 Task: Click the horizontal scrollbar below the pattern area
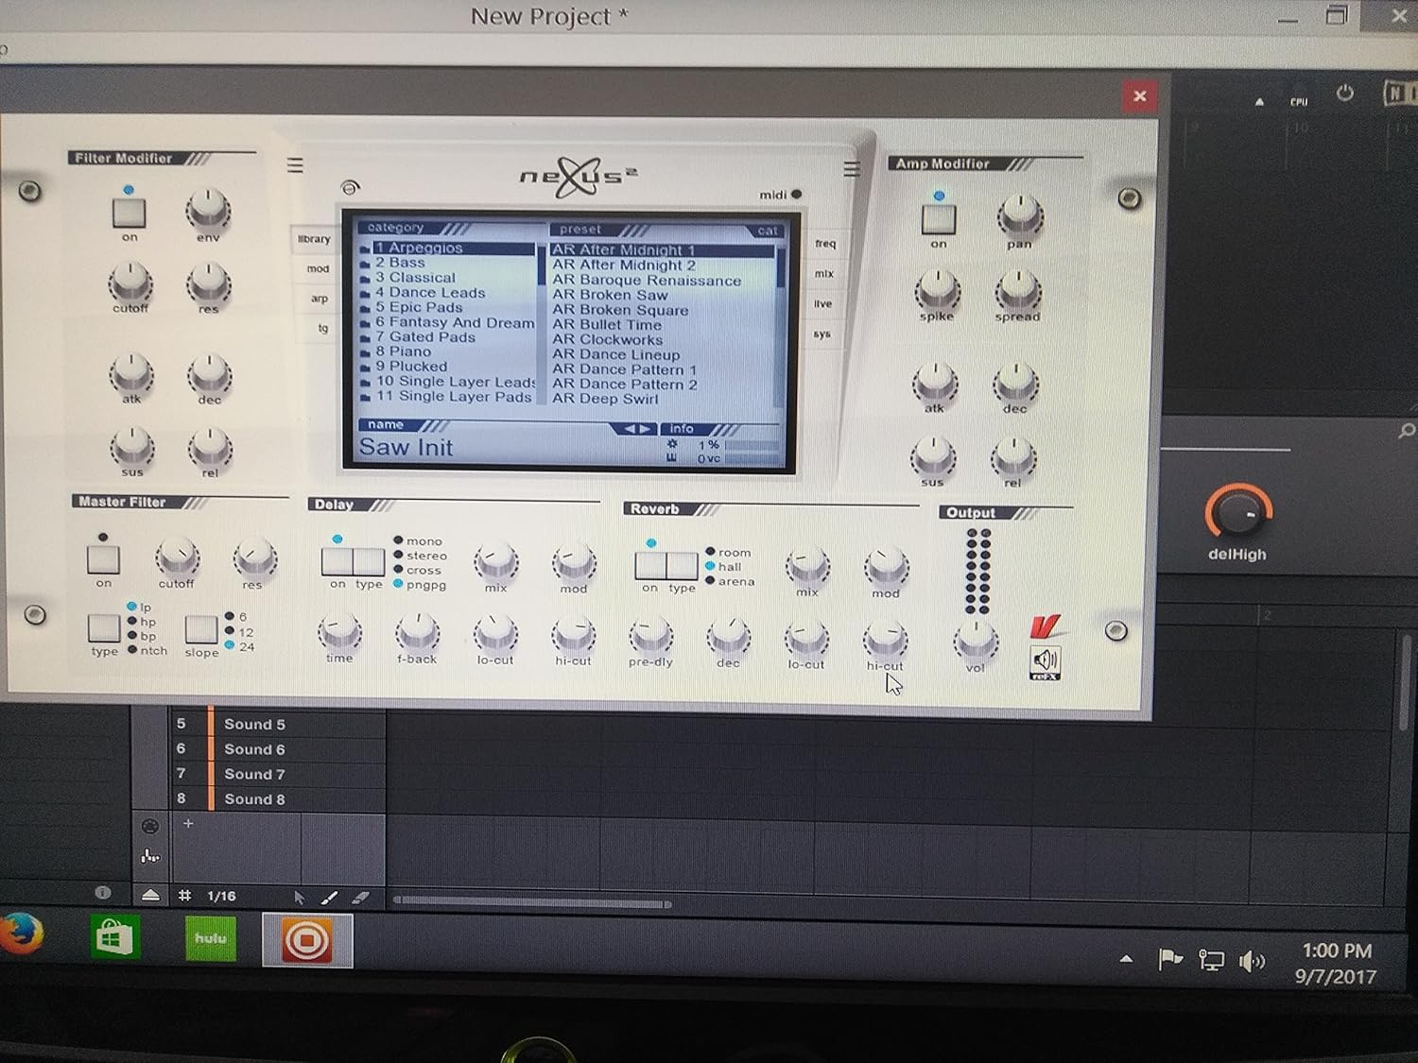(x=532, y=903)
